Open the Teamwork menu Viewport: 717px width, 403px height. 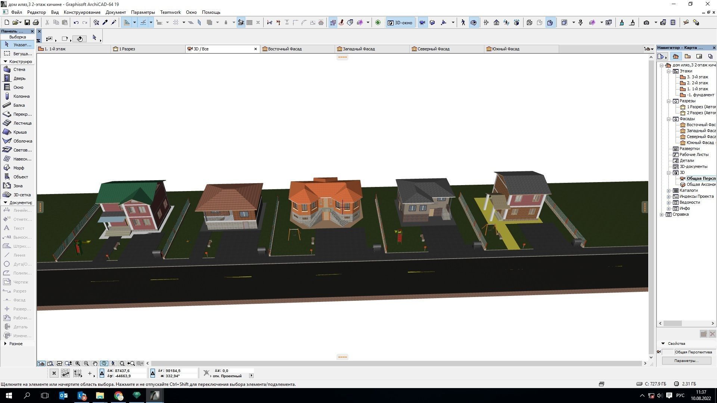[170, 12]
